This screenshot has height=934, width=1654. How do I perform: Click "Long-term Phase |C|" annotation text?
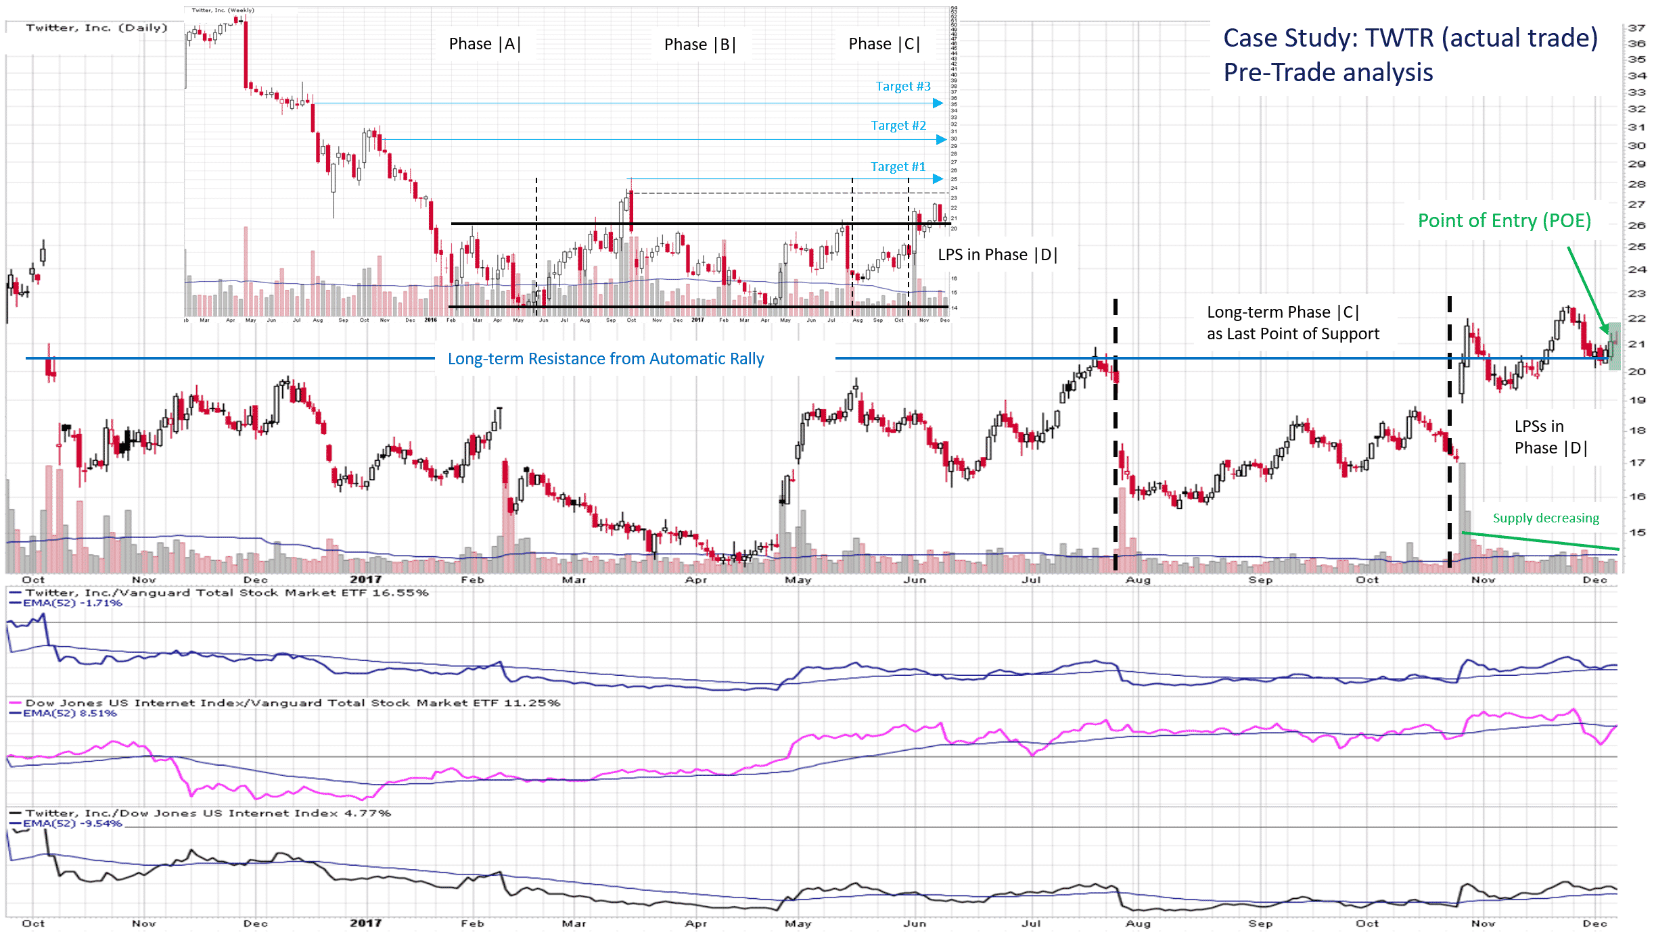[1283, 312]
